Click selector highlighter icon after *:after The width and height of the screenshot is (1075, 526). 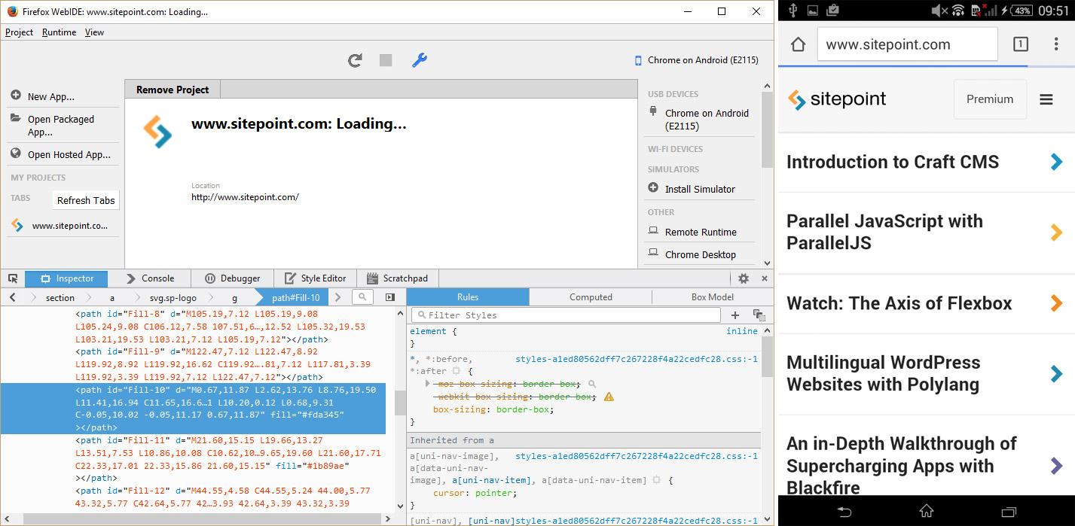tap(455, 371)
